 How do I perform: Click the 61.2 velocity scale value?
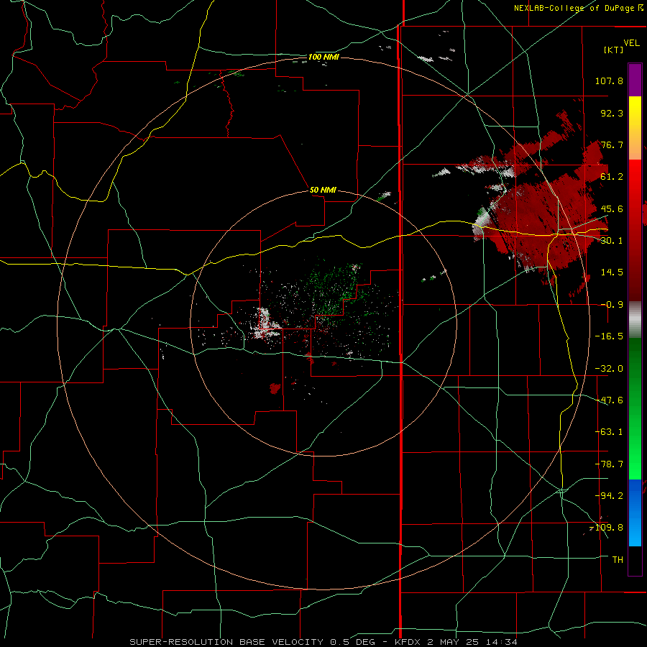pos(612,177)
